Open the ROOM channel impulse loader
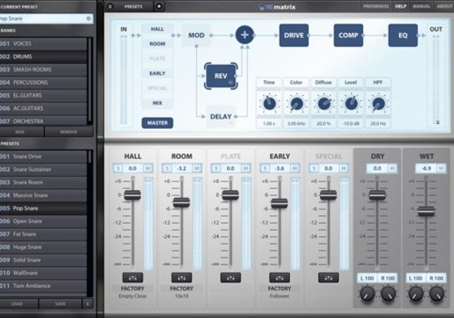Screen dimensions: 454x318 (182, 278)
